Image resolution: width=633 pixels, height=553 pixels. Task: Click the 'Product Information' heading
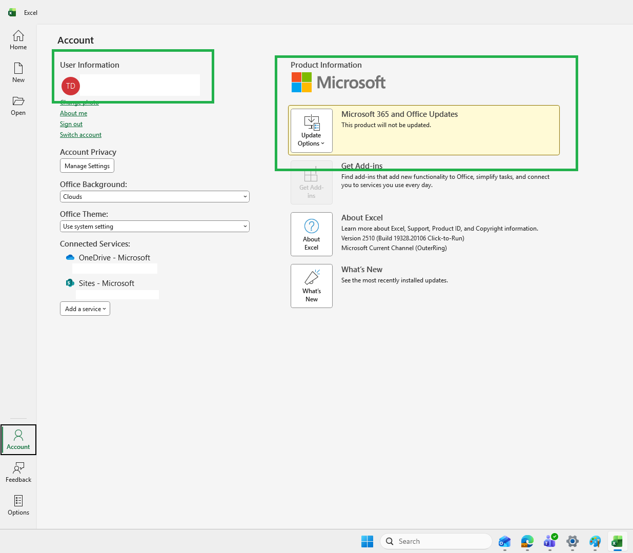pyautogui.click(x=326, y=65)
